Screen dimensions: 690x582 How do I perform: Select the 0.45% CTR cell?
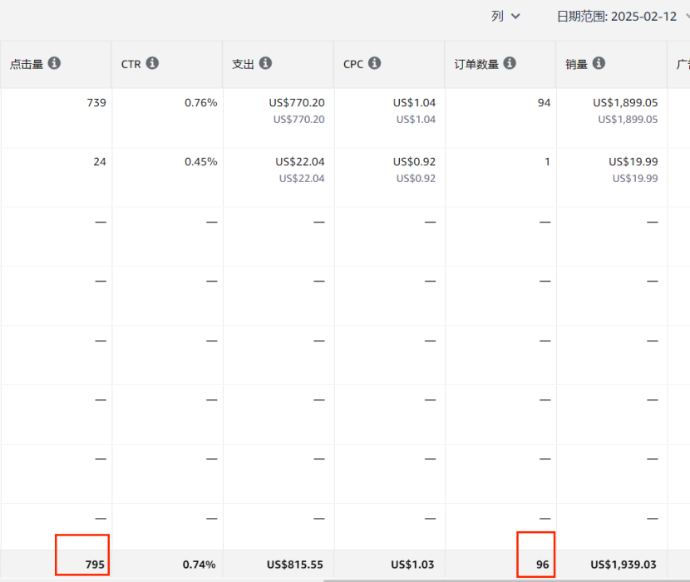(x=200, y=161)
